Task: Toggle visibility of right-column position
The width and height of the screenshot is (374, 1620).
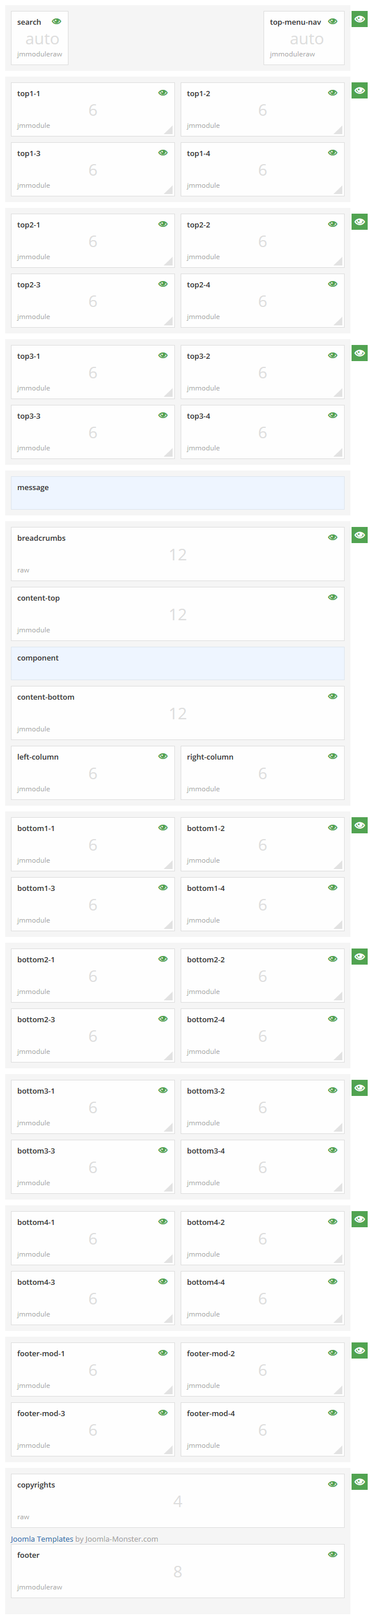Action: [x=333, y=755]
